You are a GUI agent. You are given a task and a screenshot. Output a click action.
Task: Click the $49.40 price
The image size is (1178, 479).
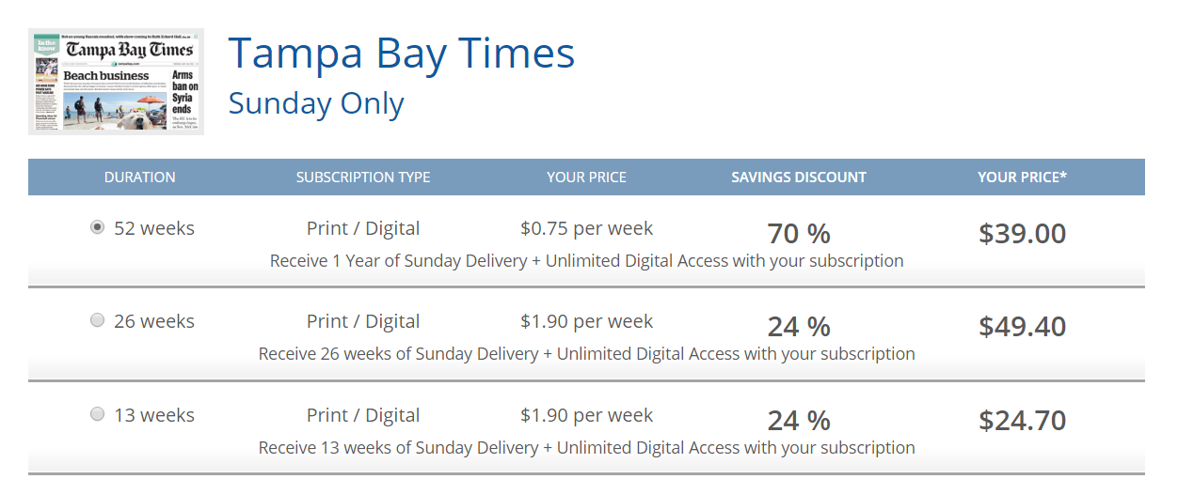click(1022, 327)
